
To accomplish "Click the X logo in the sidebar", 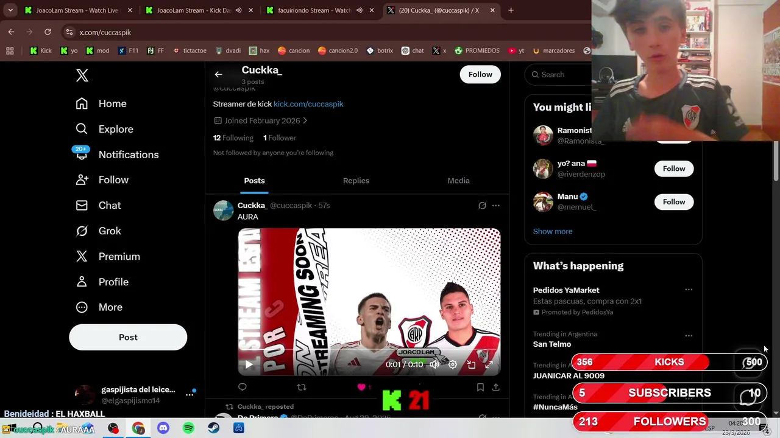I will 82,75.
